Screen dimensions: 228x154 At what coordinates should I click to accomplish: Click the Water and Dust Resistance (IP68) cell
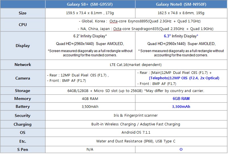pos(136,141)
